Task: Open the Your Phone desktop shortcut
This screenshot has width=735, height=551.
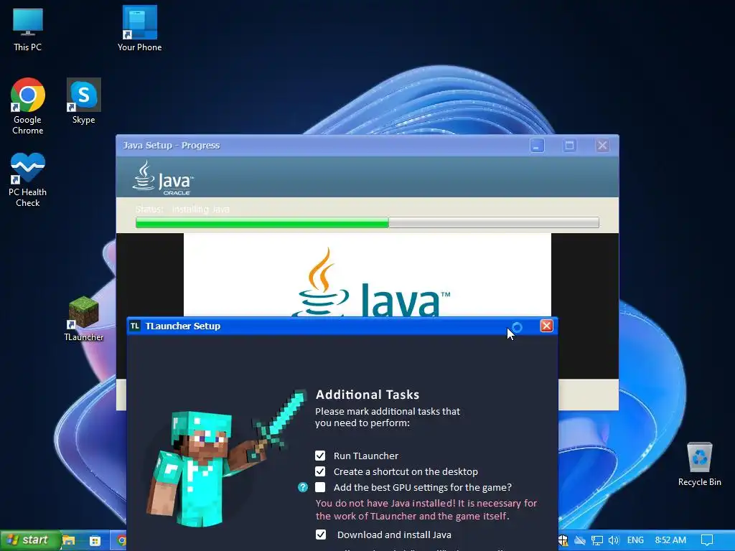Action: pos(139,29)
